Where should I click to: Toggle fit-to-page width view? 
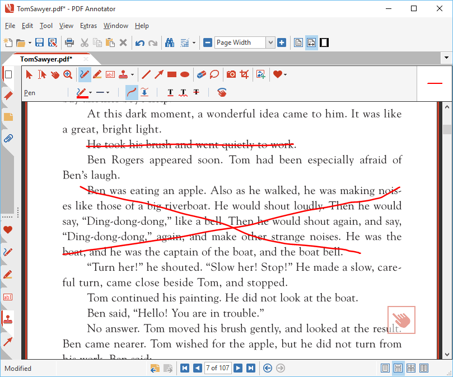click(311, 43)
